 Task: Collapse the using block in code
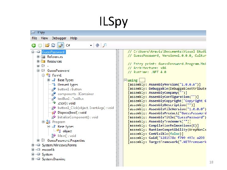click(125, 80)
